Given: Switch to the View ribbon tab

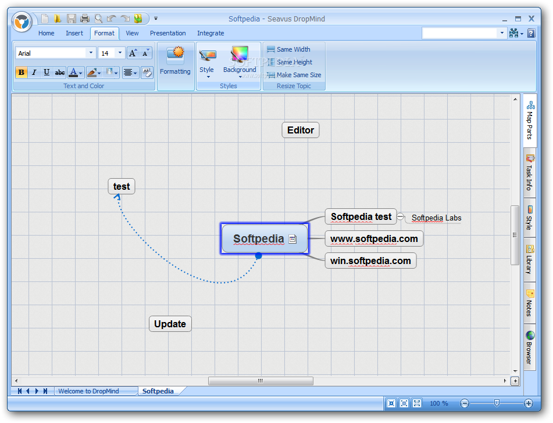Looking at the screenshot, I should point(132,33).
